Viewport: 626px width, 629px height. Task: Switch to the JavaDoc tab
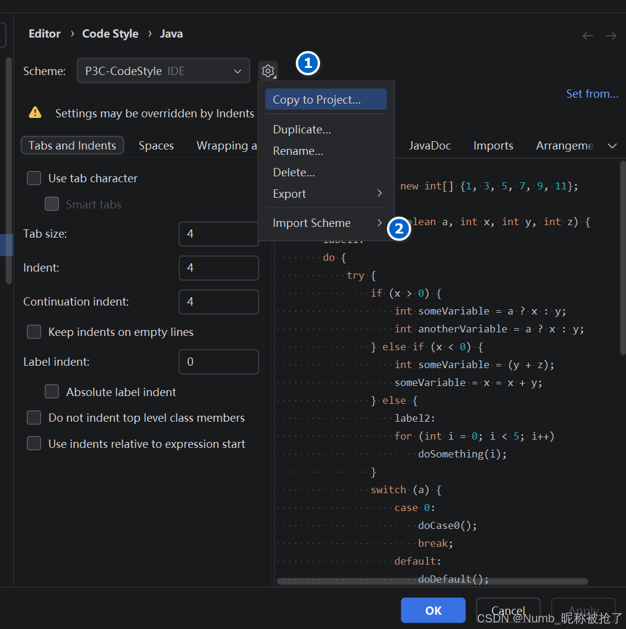coord(430,145)
